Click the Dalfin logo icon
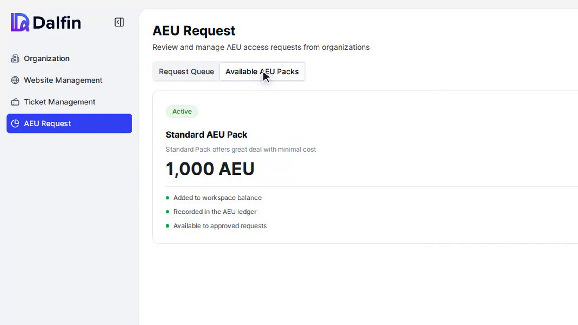Image resolution: width=578 pixels, height=325 pixels. point(20,22)
